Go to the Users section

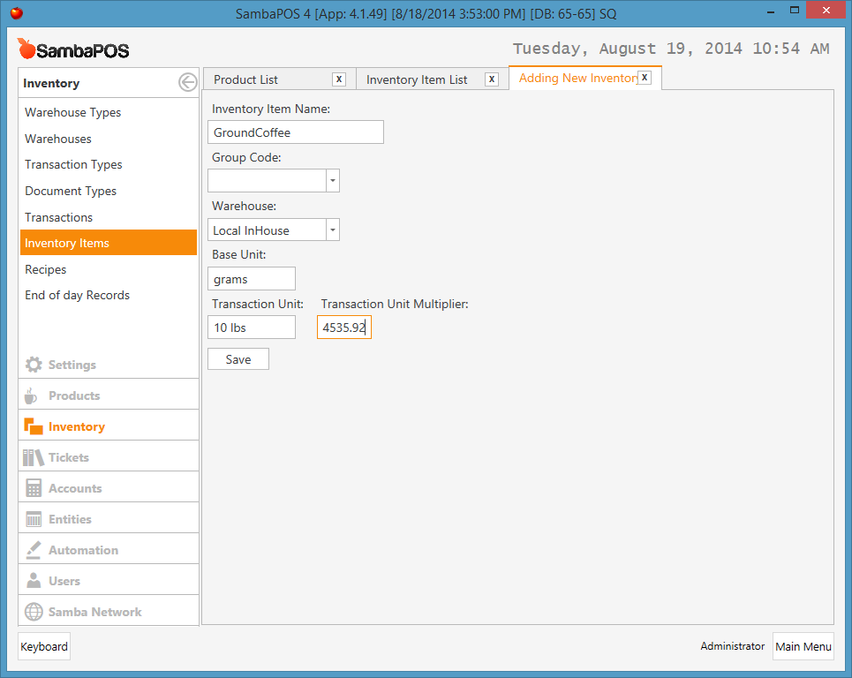click(109, 581)
